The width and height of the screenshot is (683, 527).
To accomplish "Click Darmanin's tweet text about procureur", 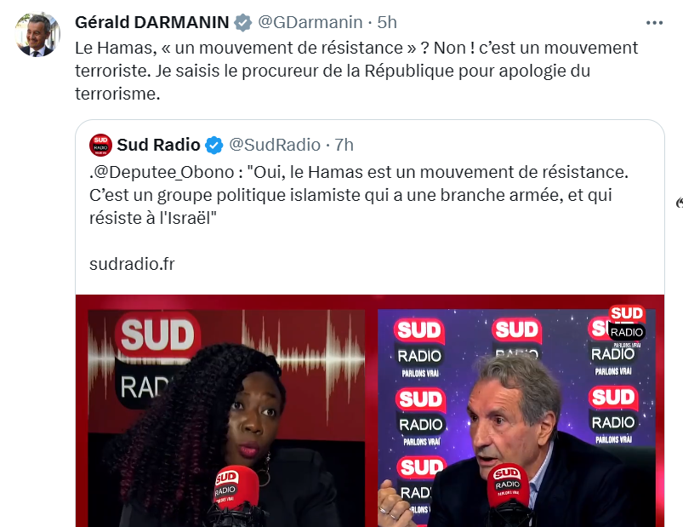I will pos(356,71).
